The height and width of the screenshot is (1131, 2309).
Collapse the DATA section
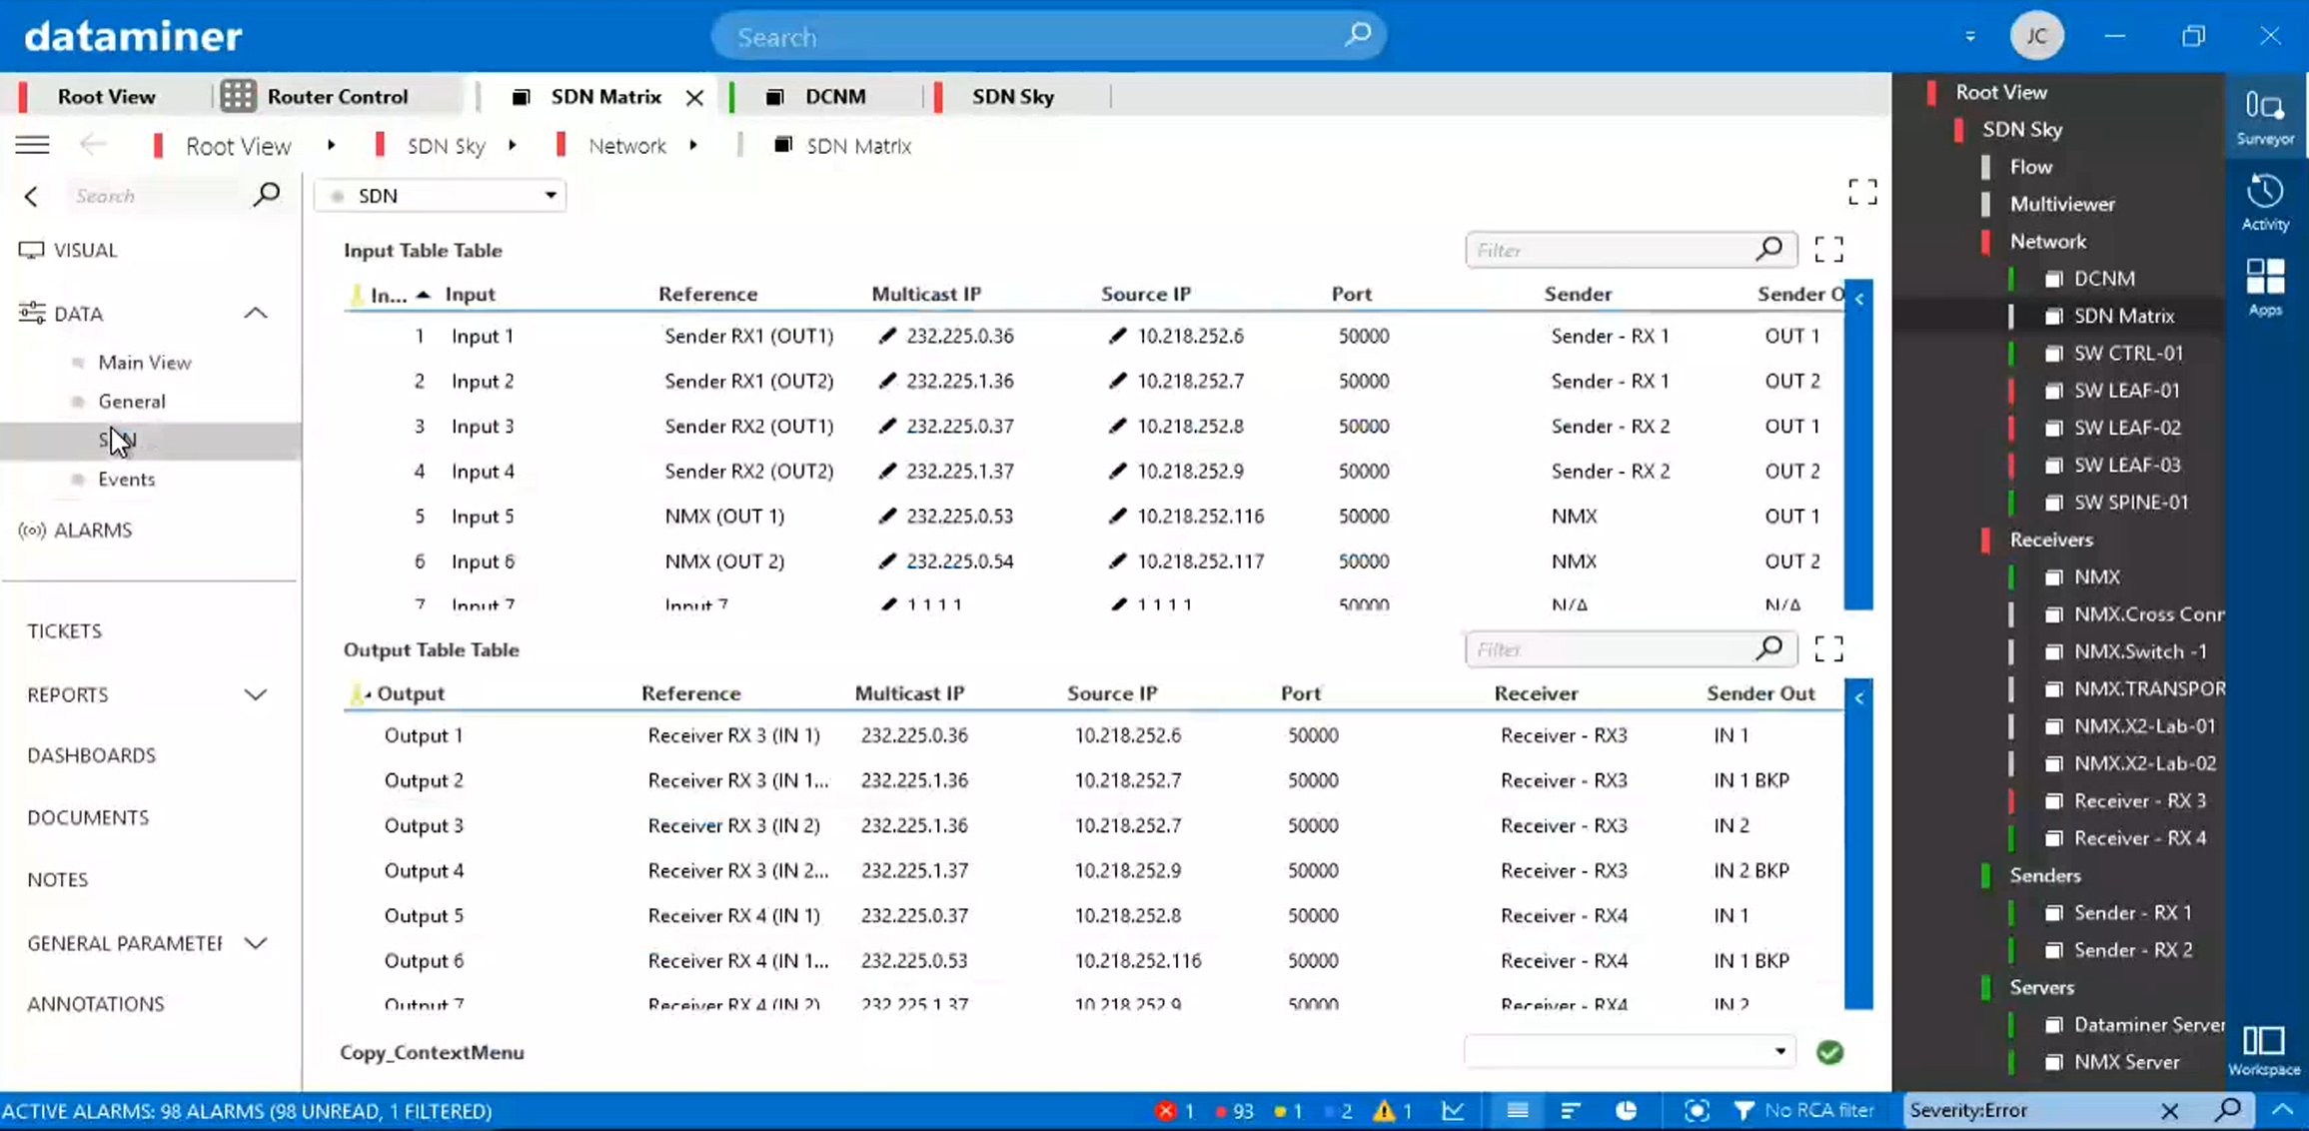coord(256,314)
